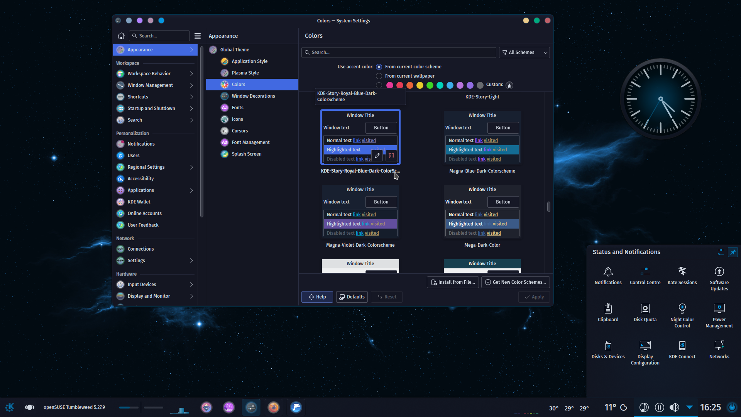Open the KDE application launcher on the taskbar
The image size is (741, 417).
pyautogui.click(x=10, y=407)
